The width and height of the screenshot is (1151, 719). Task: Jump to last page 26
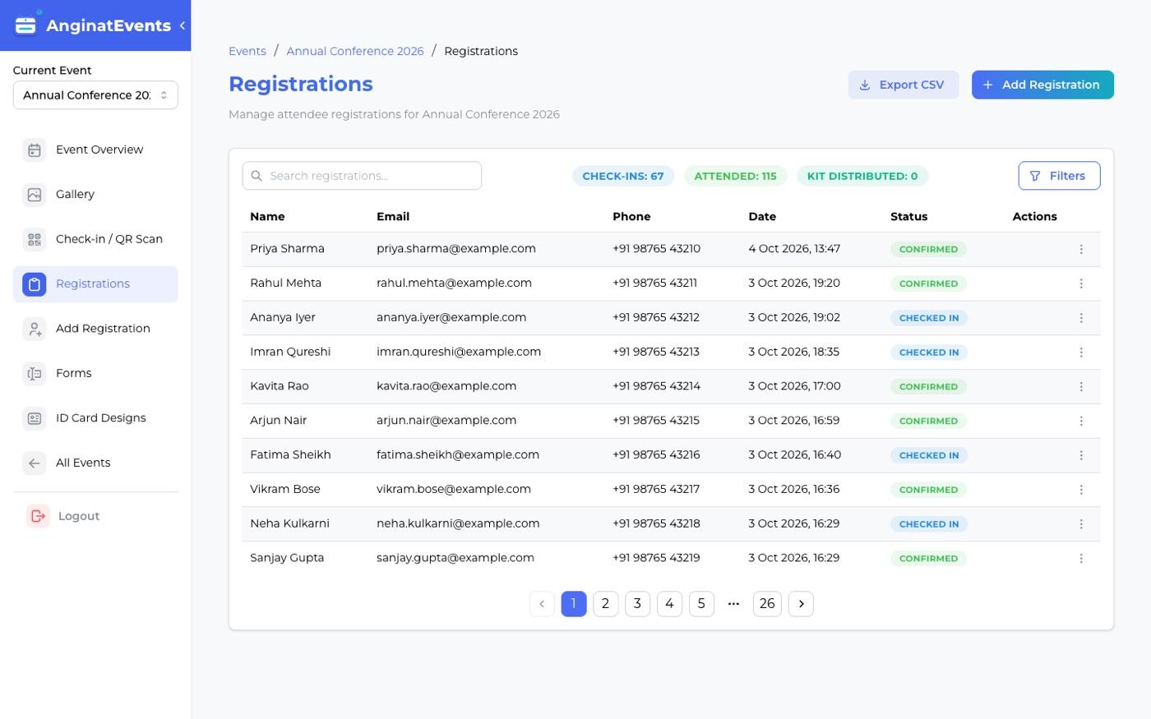(767, 604)
